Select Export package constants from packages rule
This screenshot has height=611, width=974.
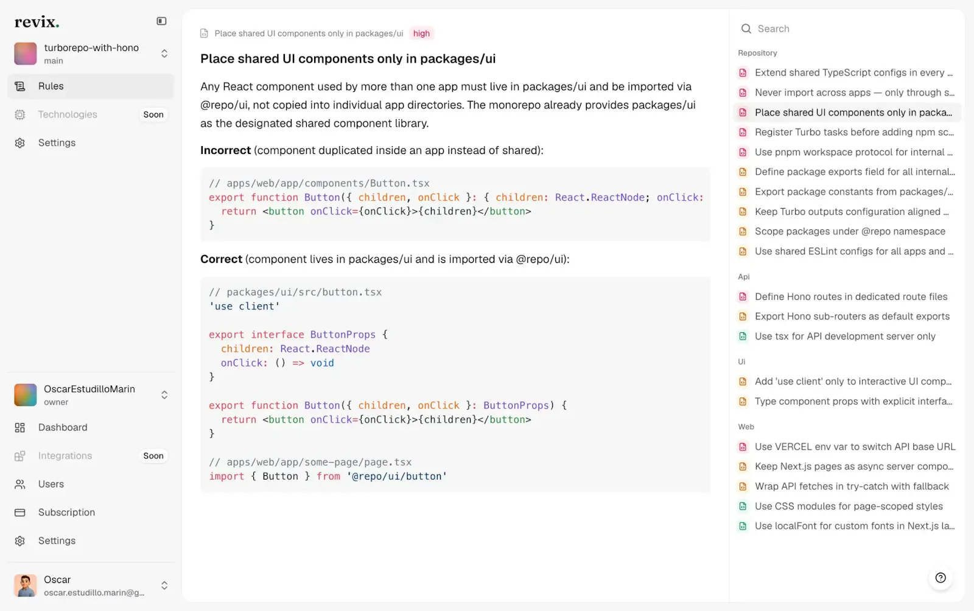(x=847, y=192)
